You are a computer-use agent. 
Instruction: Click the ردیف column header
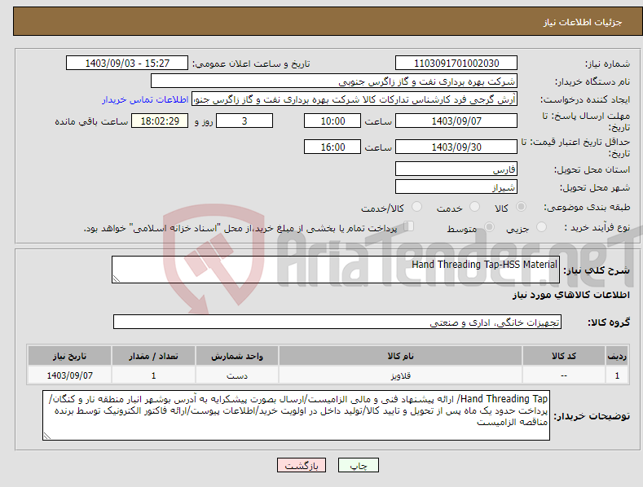click(x=617, y=356)
